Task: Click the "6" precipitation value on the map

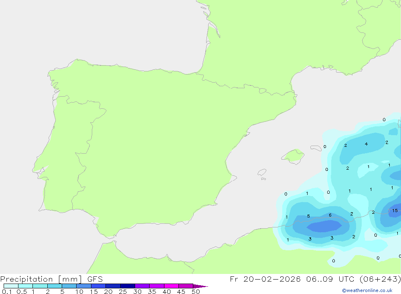Action: (330, 215)
